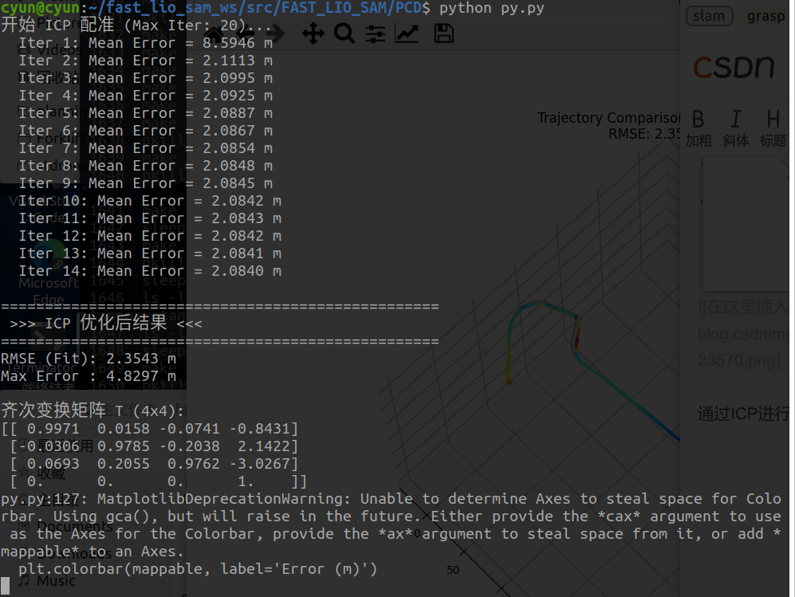The width and height of the screenshot is (795, 597).
Task: Click 'Iter 7: Mean Error = 2.0854 m' line
Action: click(x=145, y=148)
